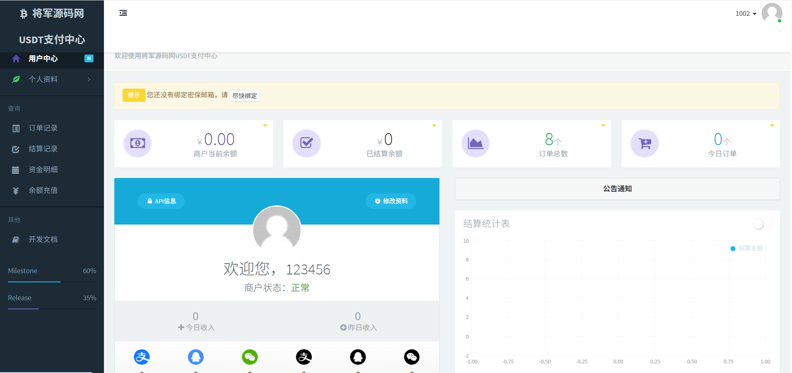Click the blue N badge on 用户中心
The height and width of the screenshot is (373, 792).
[89, 59]
